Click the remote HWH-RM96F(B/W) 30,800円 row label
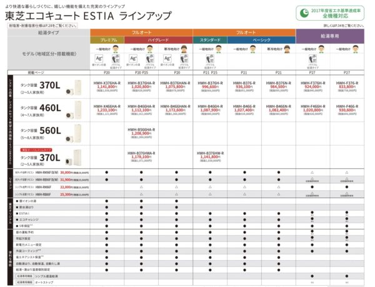375x287 pixels. point(52,173)
